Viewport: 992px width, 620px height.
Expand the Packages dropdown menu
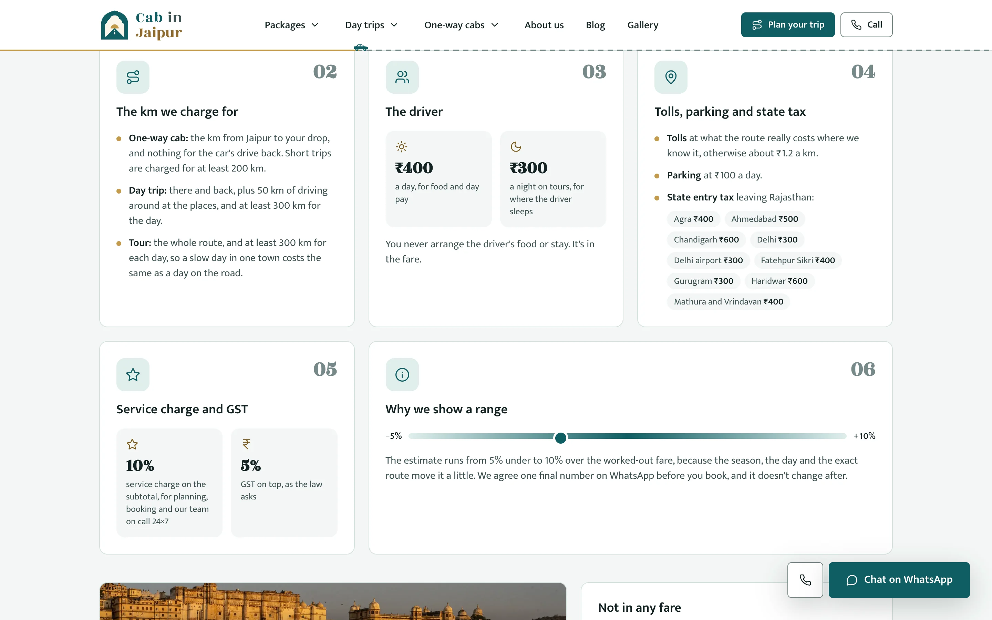point(291,25)
